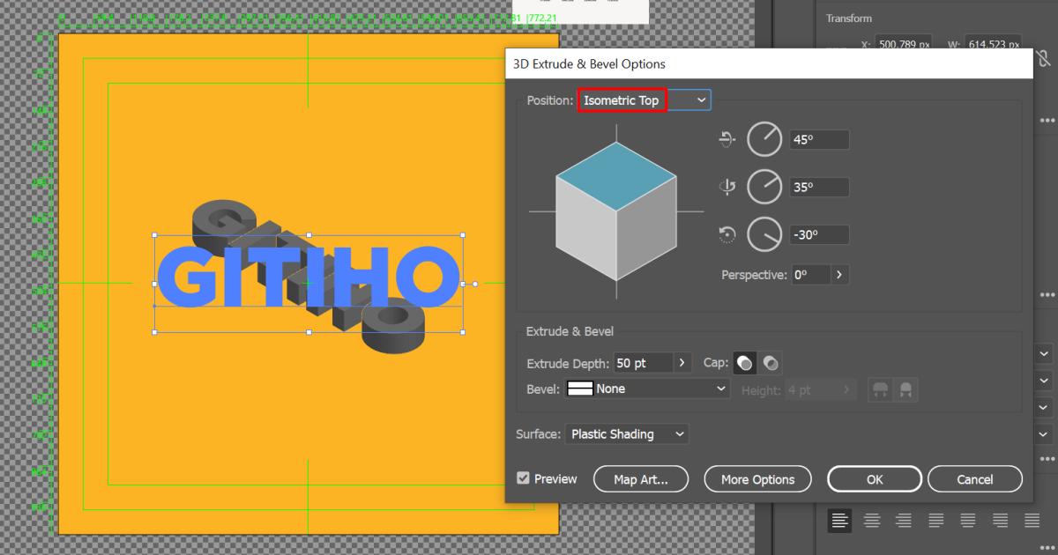Open the Position dropdown showing Isometric Top
Screen dimensions: 1058x555
[644, 100]
